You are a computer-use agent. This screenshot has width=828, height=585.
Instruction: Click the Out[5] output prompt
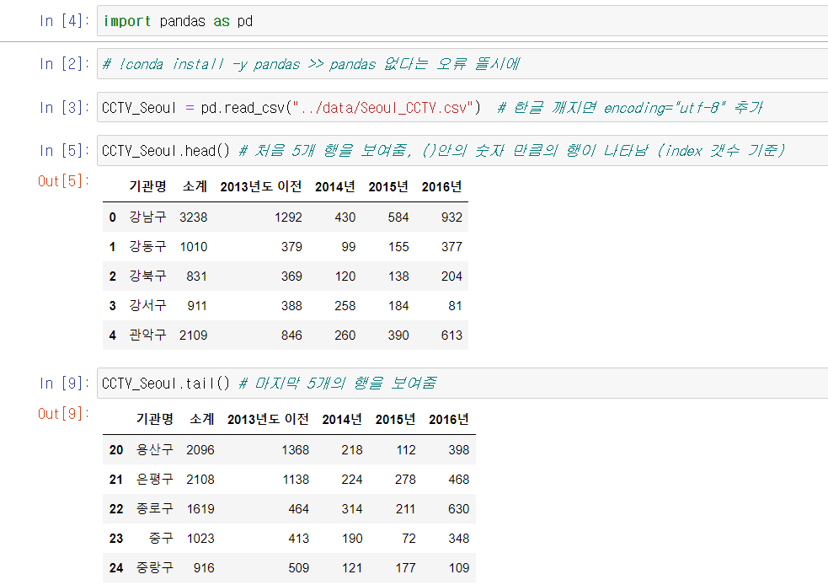coord(63,181)
